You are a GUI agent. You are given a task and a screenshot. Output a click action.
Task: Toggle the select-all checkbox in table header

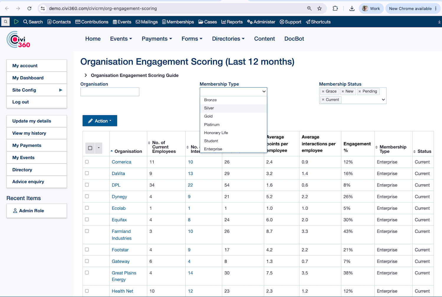(x=90, y=148)
